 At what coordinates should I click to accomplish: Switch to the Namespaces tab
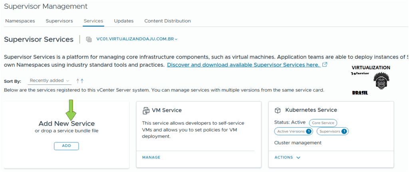[x=20, y=21]
